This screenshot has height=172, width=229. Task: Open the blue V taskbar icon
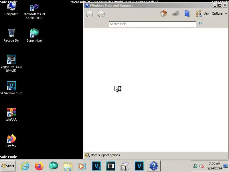(139, 166)
